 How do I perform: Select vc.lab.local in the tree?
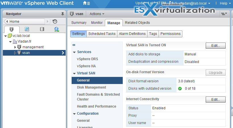tap(21, 36)
